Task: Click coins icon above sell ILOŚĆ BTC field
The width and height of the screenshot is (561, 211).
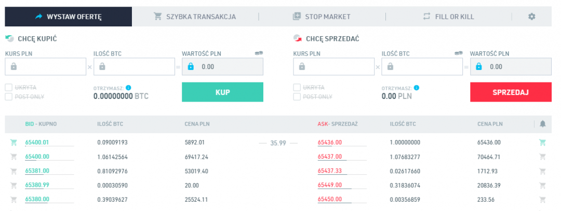Action: click(458, 53)
